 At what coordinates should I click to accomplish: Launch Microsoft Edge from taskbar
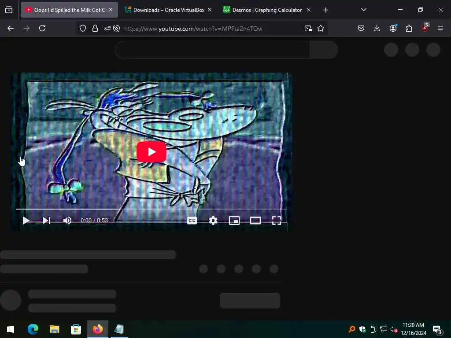(x=33, y=329)
